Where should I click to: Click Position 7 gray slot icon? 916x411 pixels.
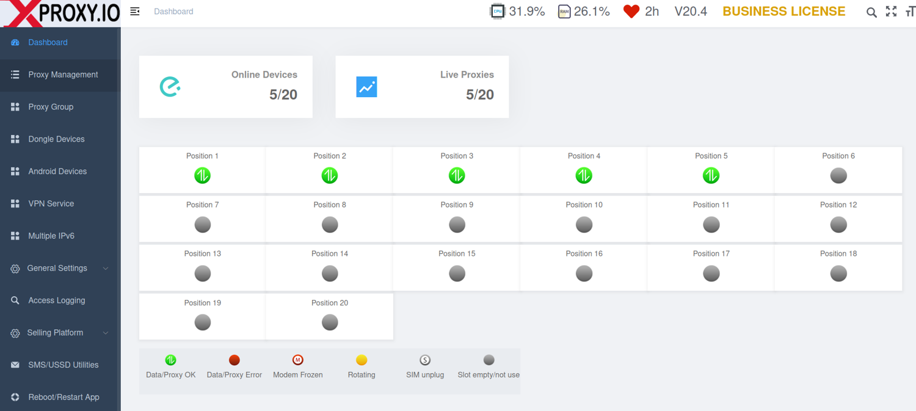coord(203,225)
